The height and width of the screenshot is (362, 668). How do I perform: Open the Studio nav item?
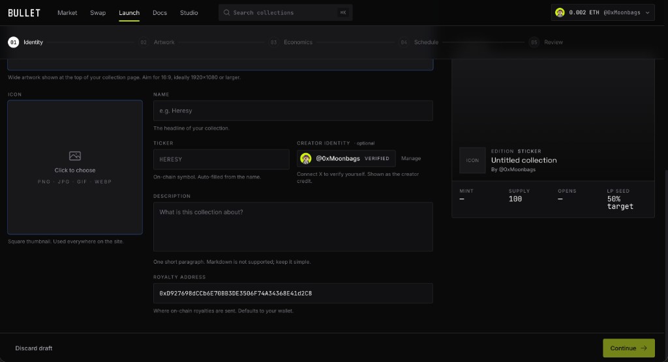click(x=189, y=13)
